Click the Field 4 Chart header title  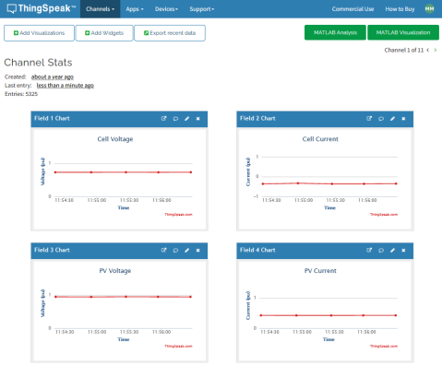pyautogui.click(x=257, y=250)
